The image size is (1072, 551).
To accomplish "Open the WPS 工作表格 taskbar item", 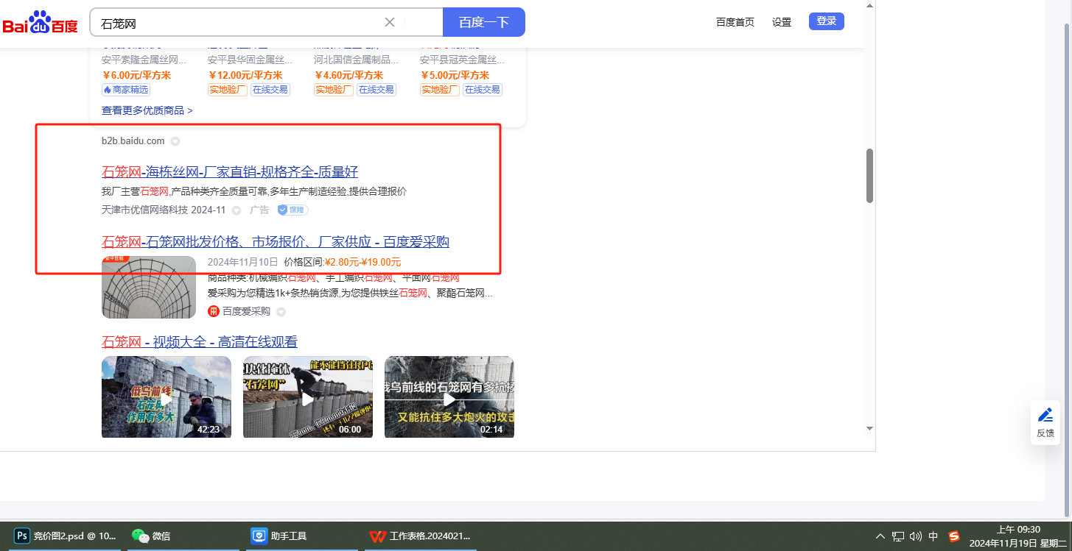I will [x=420, y=536].
